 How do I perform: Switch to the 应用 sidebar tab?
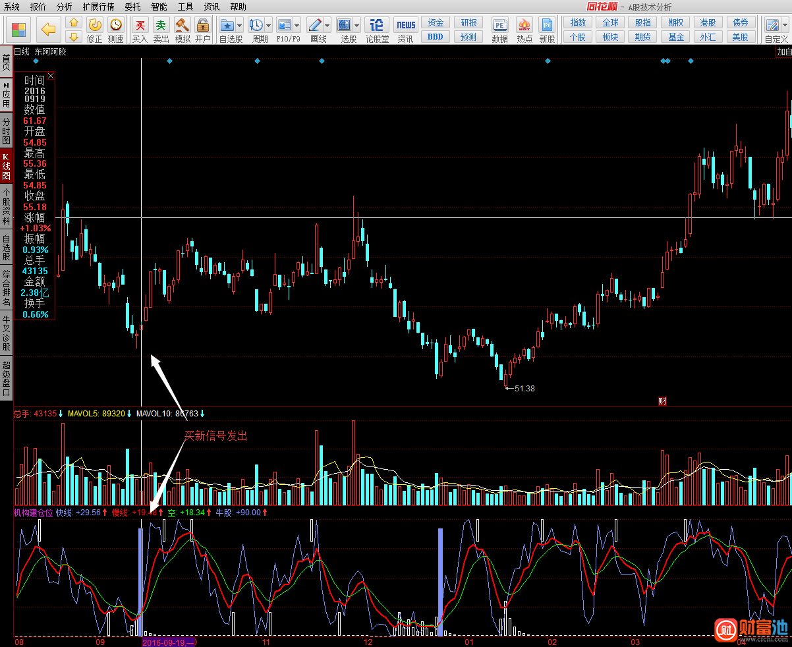(x=6, y=95)
